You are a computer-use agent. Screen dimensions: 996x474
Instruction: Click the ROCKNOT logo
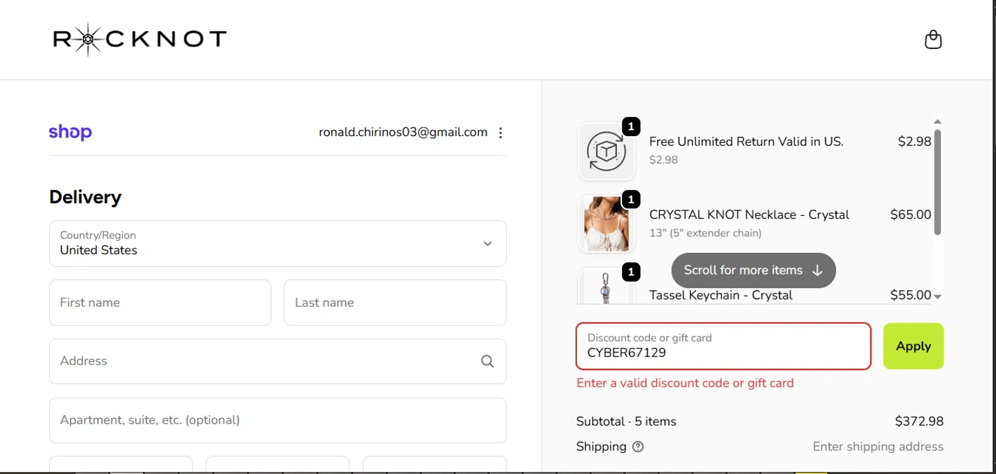click(139, 39)
